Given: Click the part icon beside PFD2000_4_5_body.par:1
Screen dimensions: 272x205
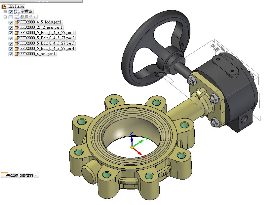Looking at the screenshot, I should [x=17, y=22].
